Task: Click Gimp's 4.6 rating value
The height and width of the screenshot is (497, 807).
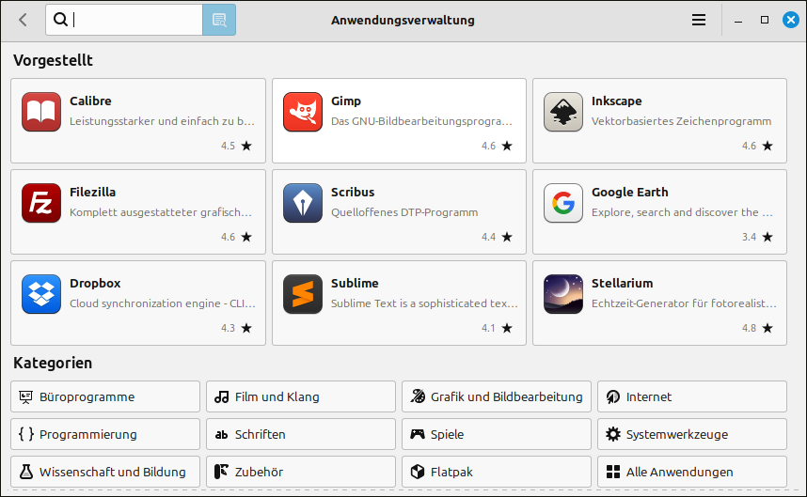Action: point(488,146)
